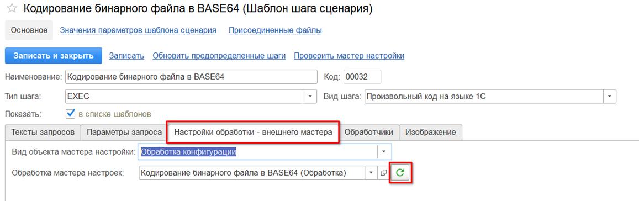Image resolution: width=639 pixels, height=201 pixels.
Task: Open the "Обработка мастера настроек" dropdown arrow
Action: coord(371,173)
